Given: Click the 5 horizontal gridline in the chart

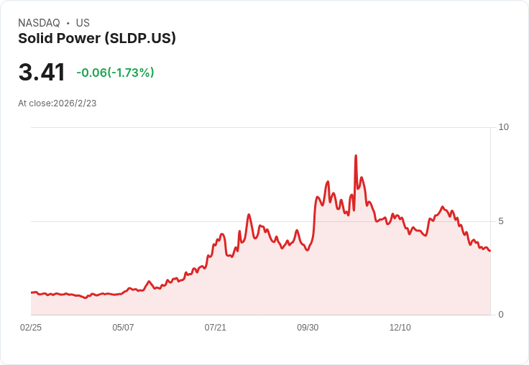Looking at the screenshot, I should [x=261, y=221].
